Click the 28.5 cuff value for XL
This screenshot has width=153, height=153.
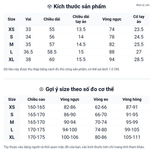click(x=139, y=59)
